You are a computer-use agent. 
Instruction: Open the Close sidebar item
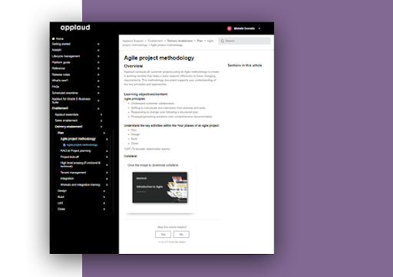(61, 209)
